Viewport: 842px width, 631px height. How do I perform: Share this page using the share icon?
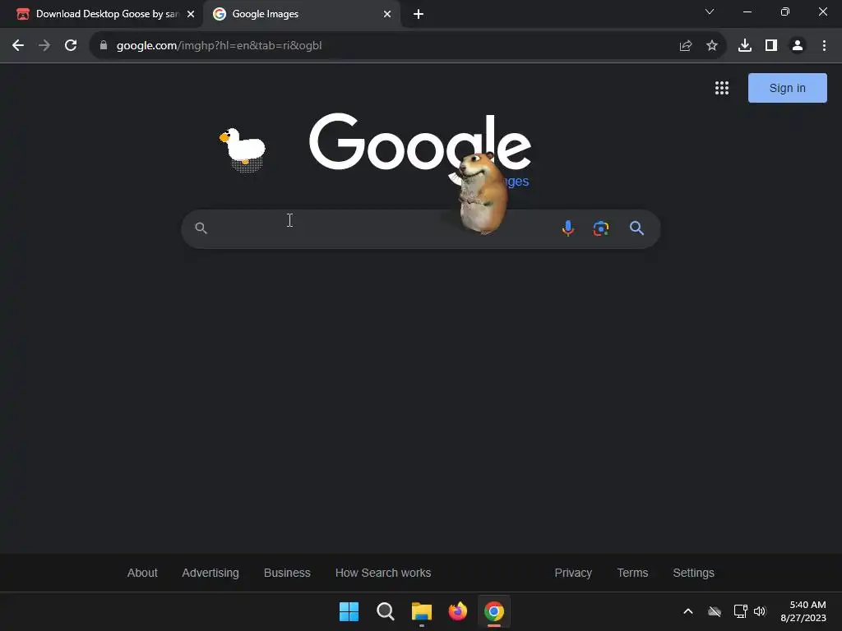pyautogui.click(x=686, y=46)
